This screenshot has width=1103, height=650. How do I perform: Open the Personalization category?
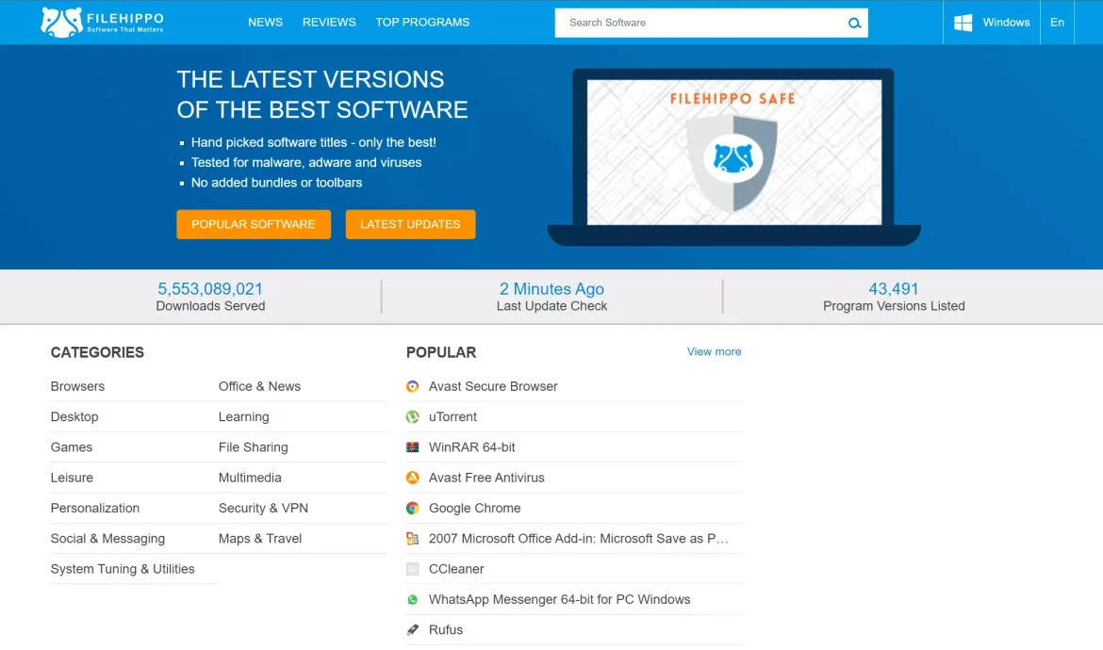(95, 508)
